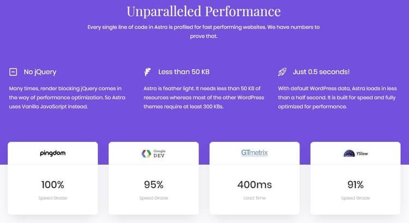This screenshot has width=409, height=223.
Task: Click the Just 0.5 seconds! title
Action: coord(321,72)
